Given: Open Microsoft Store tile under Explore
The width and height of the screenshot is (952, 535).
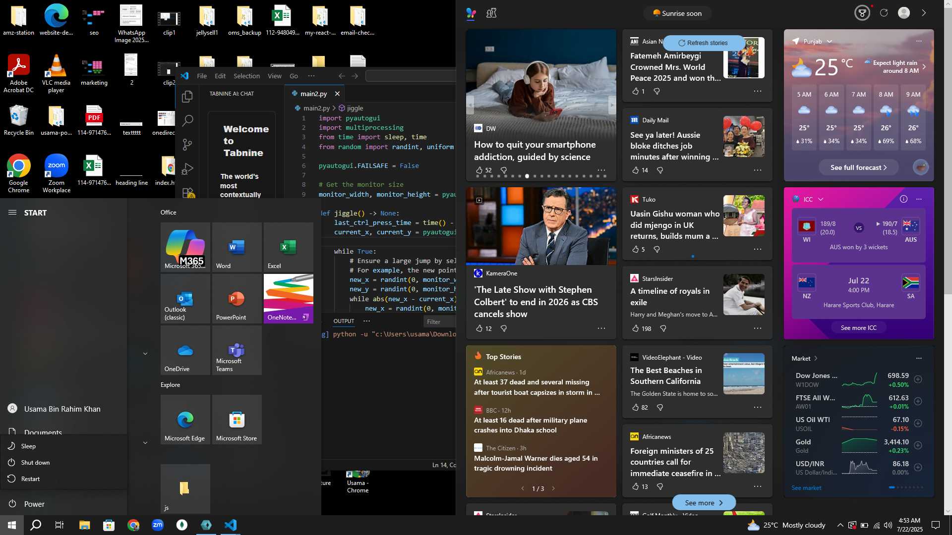Looking at the screenshot, I should tap(237, 420).
